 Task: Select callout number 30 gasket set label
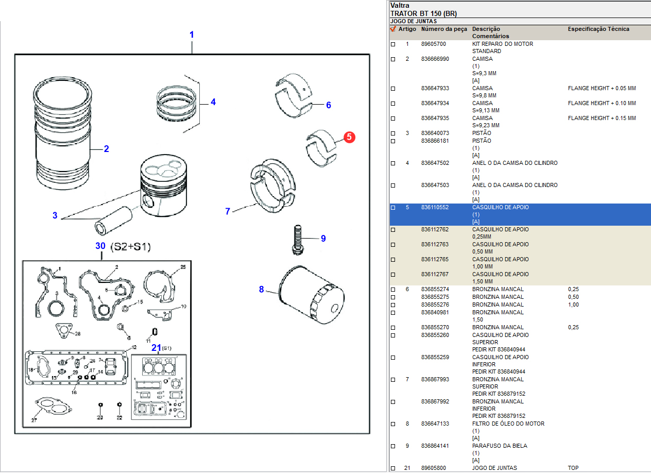(x=100, y=246)
